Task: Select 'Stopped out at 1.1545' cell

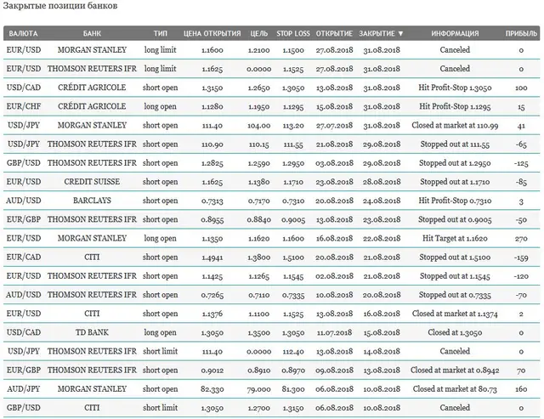Action: pos(455,275)
